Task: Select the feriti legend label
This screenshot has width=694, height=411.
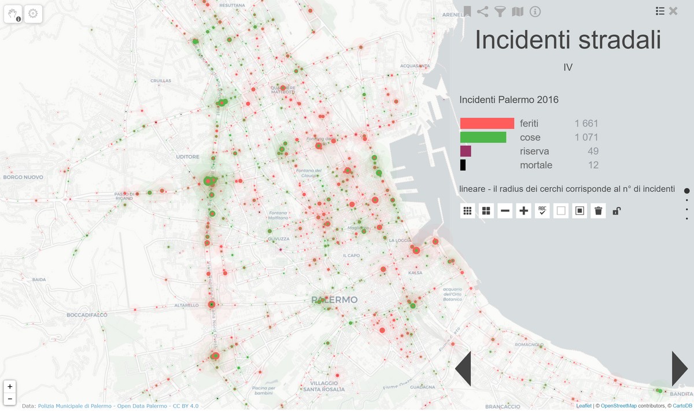Action: [x=530, y=123]
